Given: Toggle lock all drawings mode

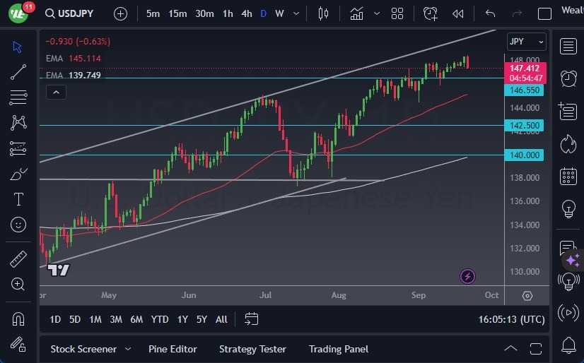Looking at the screenshot, I should [x=18, y=344].
